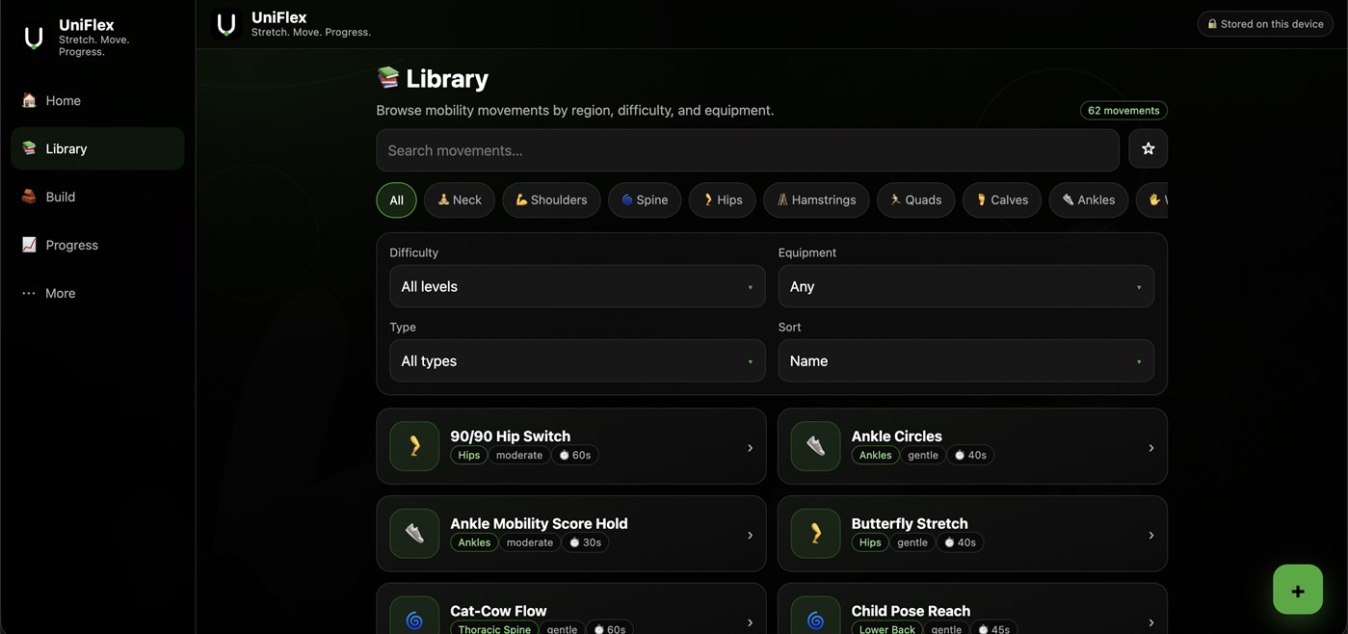
Task: Click Hips tag on 90/90 Hip Switch
Action: 469,455
